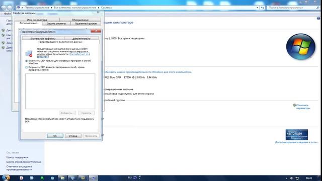Click the refresh button beside address bar
The width and height of the screenshot is (322, 181).
[x=262, y=8]
